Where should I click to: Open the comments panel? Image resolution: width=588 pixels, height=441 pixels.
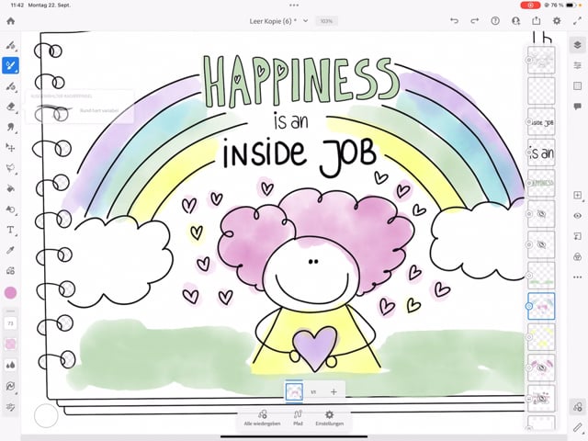click(578, 107)
